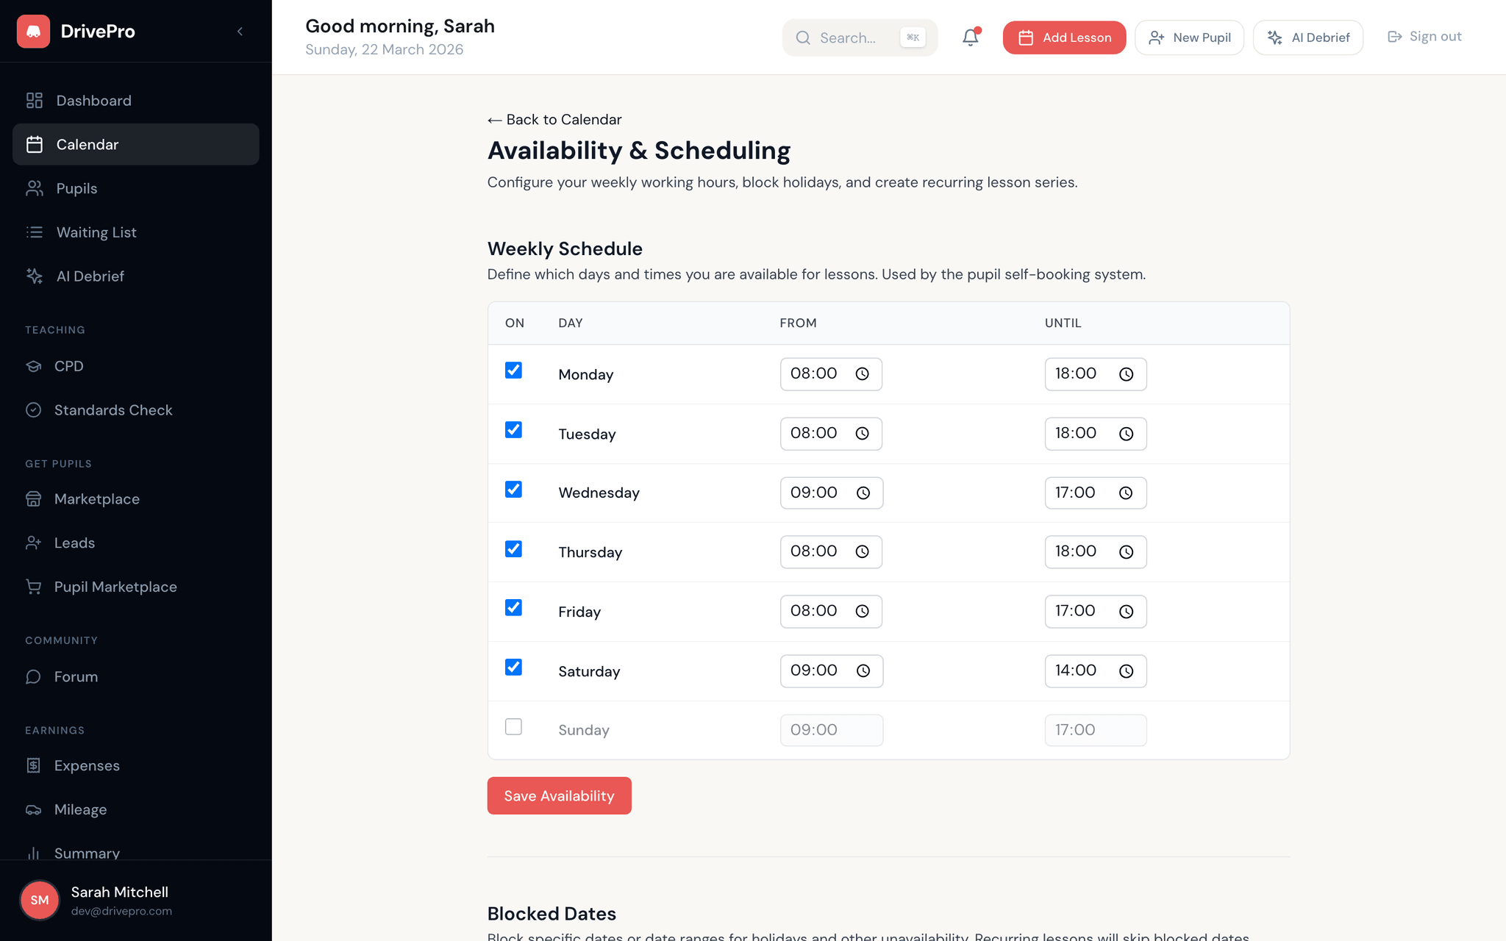Click the Mileage car icon

pyautogui.click(x=34, y=809)
